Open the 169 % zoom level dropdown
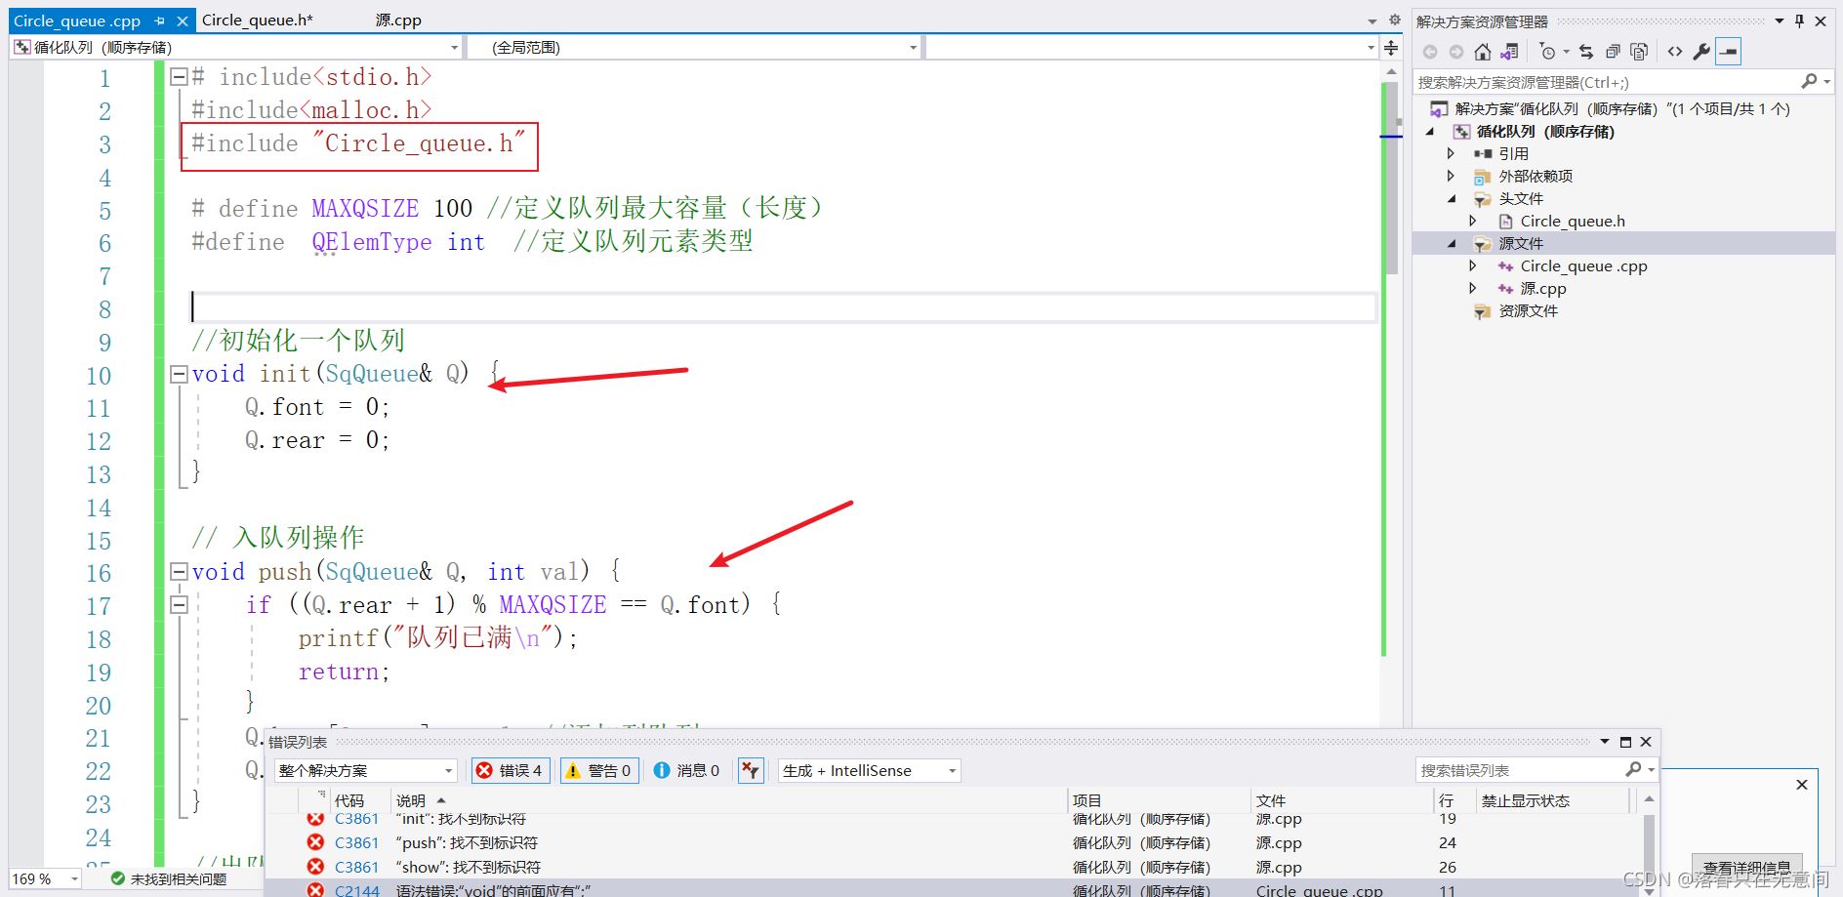Screen dimensions: 1843x897 (x=45, y=879)
